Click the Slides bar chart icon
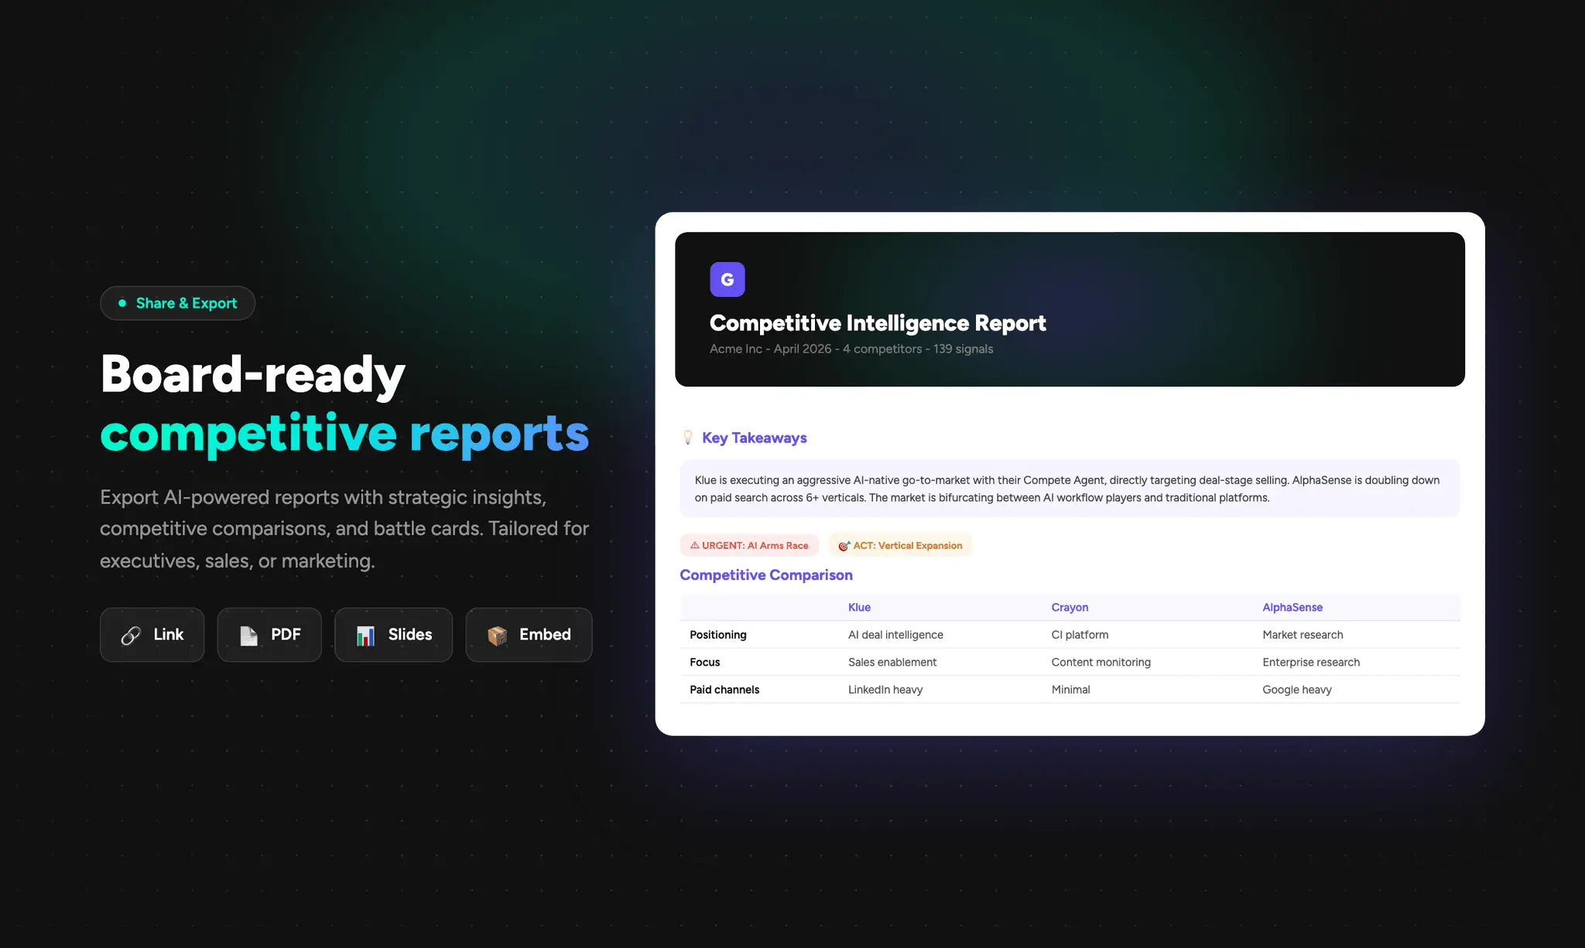The height and width of the screenshot is (948, 1585). 366,636
